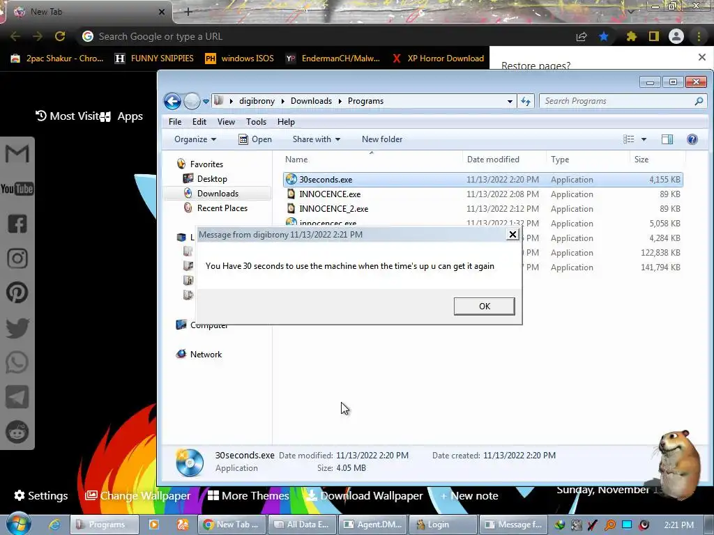The height and width of the screenshot is (535, 714).
Task: Close the message dialog with X
Action: tap(512, 234)
